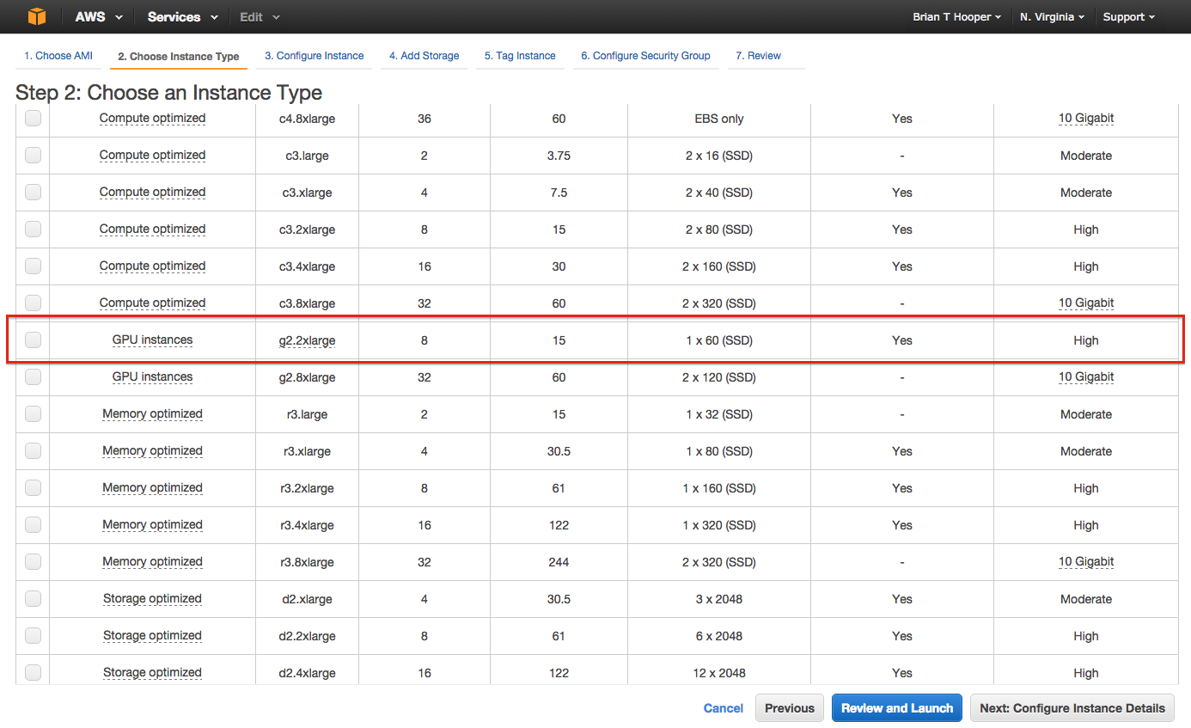Open the GPU instances family link
Image resolution: width=1191 pixels, height=728 pixels.
[152, 340]
